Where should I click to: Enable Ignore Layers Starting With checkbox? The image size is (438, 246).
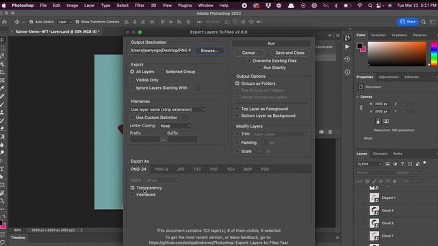[x=132, y=88]
